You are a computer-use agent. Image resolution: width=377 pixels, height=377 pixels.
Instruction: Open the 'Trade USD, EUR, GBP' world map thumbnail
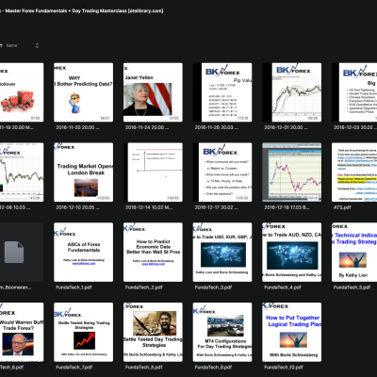(x=222, y=253)
